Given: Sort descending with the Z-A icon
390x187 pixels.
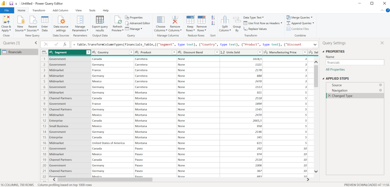Looking at the screenshot, I should (x=213, y=23).
